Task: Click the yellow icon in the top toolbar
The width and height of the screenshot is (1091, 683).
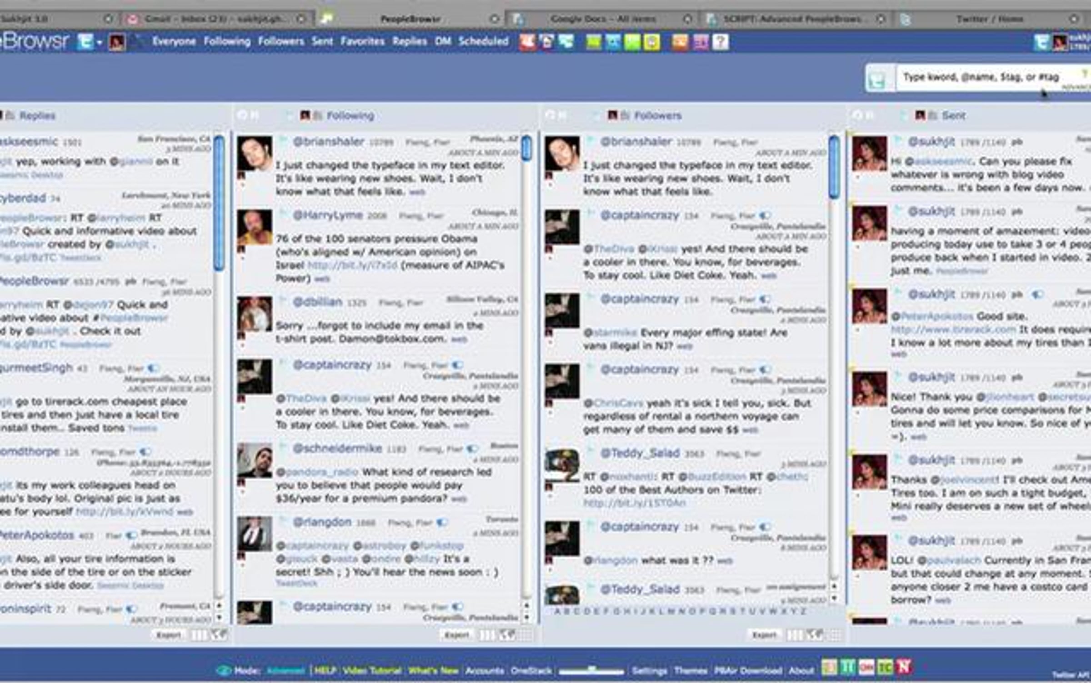Action: pos(652,42)
